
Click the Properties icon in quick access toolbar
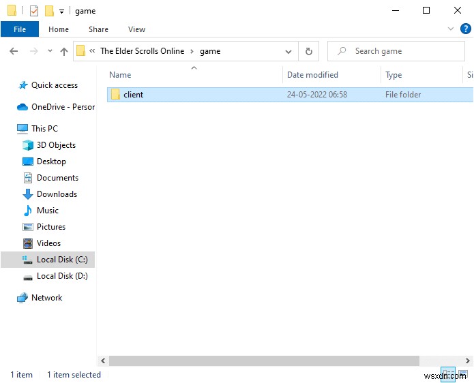tap(34, 11)
